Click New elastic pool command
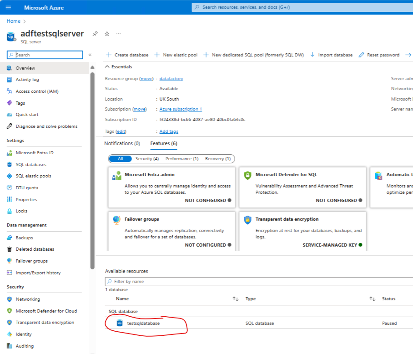Viewport: 413px width, 354px height. point(176,55)
